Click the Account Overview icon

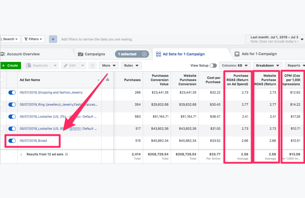pos(3,54)
